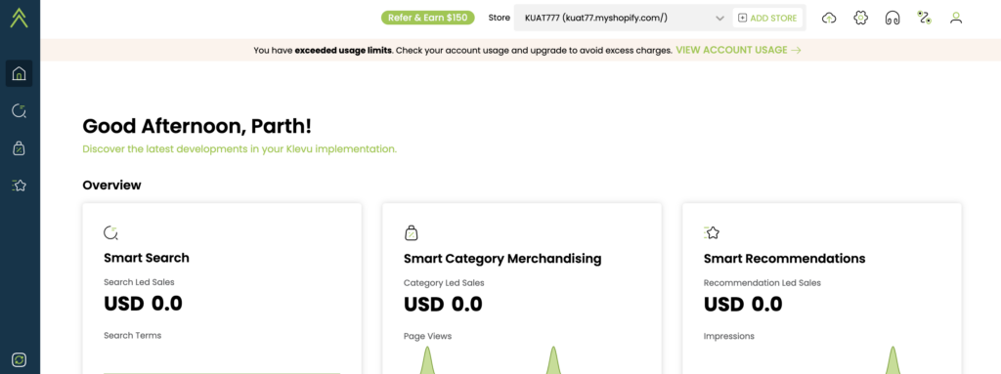Click Refer & Earn $150 badge
Viewport: 1001px width, 374px height.
[428, 18]
